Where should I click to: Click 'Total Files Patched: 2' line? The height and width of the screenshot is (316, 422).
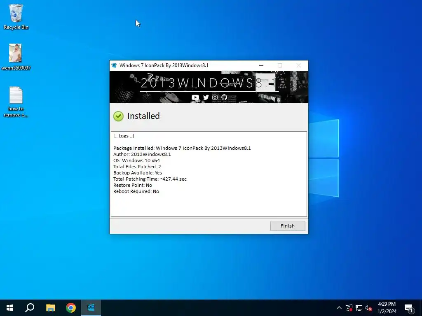pos(137,167)
